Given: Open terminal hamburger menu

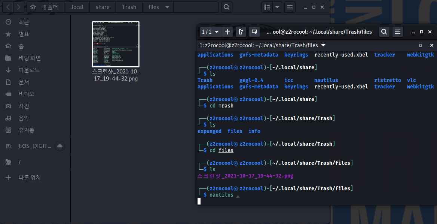Looking at the screenshot, I should (x=398, y=32).
